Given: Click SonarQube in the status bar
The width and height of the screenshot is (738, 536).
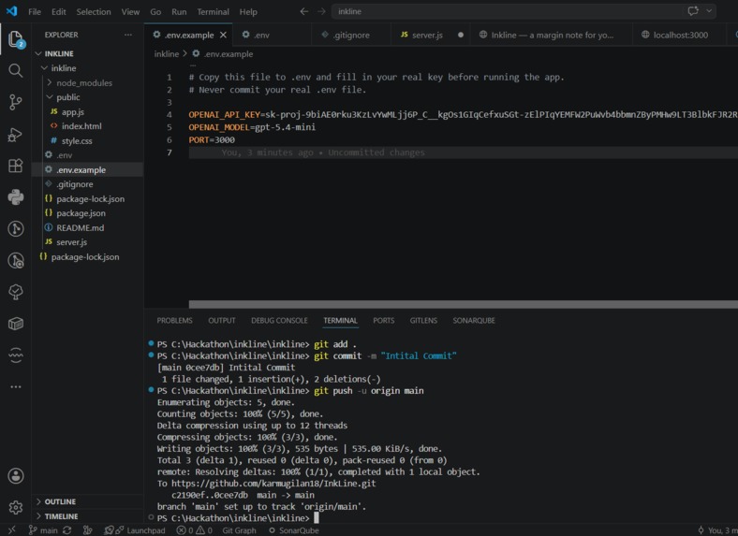Looking at the screenshot, I should (x=294, y=530).
